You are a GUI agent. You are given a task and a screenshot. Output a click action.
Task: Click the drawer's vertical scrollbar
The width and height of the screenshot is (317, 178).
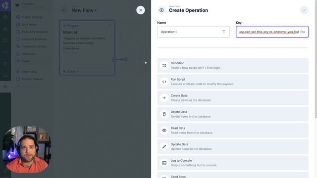[316, 59]
